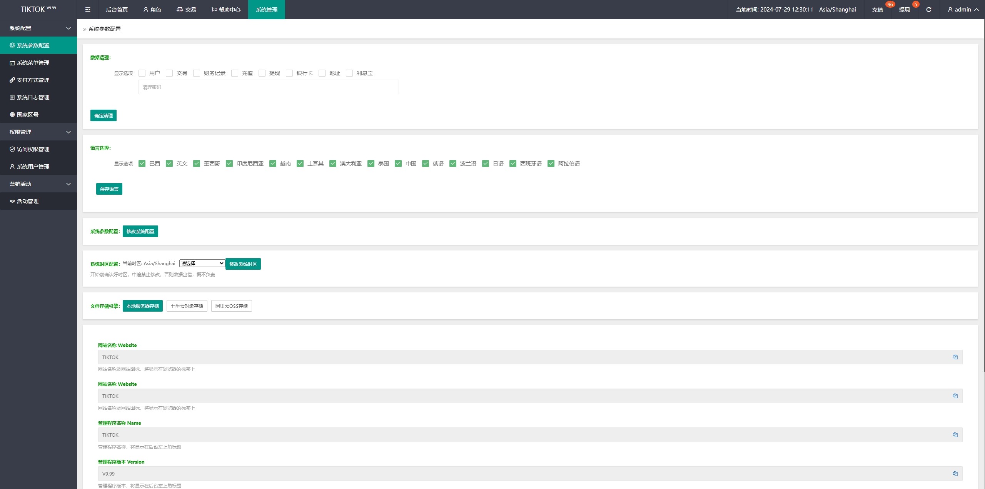
Task: Click the gear icon beside 系统参数配置
Action: pos(12,45)
